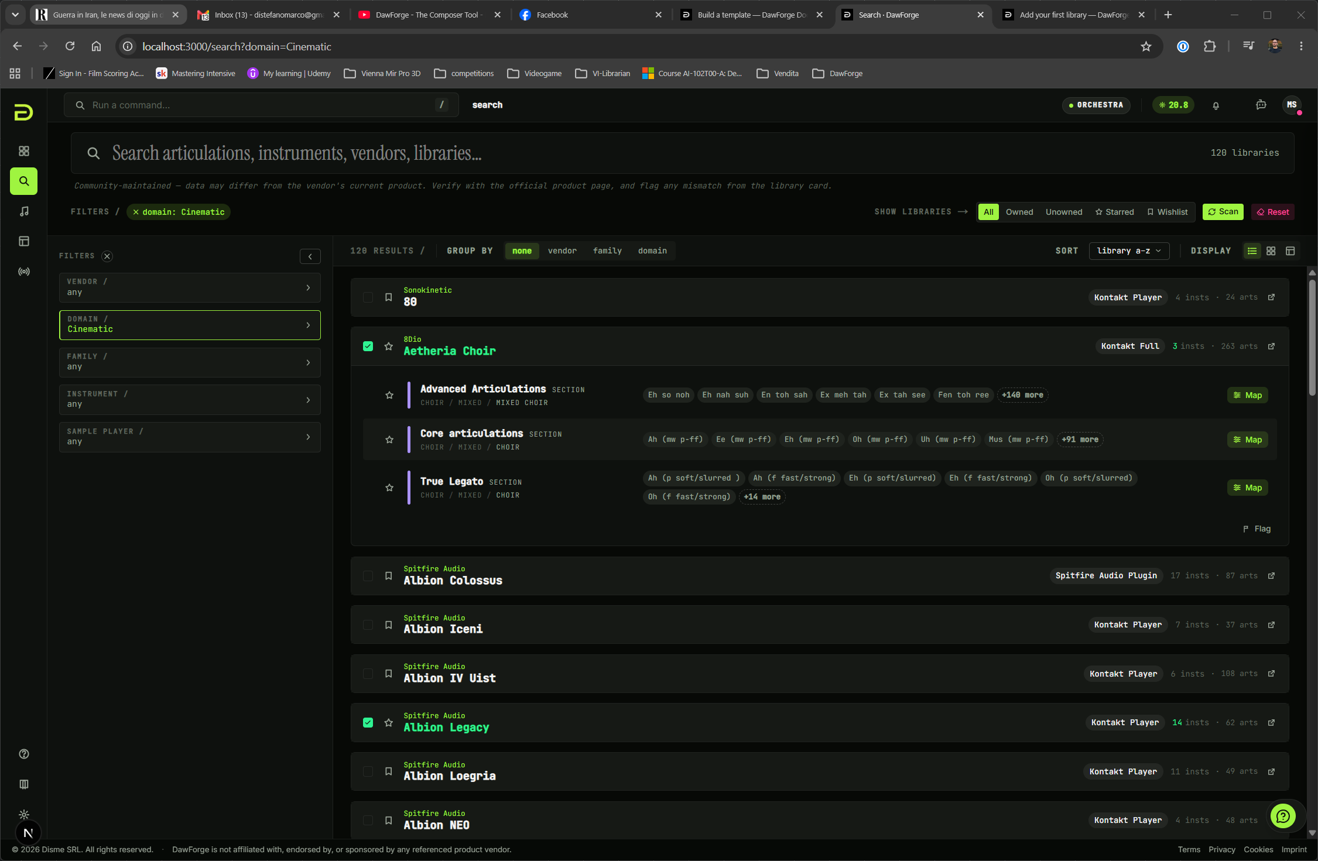Open the dashboard grid sidebar icon
The width and height of the screenshot is (1318, 861).
[24, 151]
